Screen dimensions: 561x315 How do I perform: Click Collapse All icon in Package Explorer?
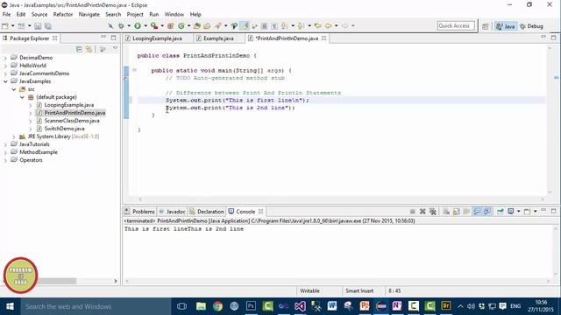click(x=79, y=49)
